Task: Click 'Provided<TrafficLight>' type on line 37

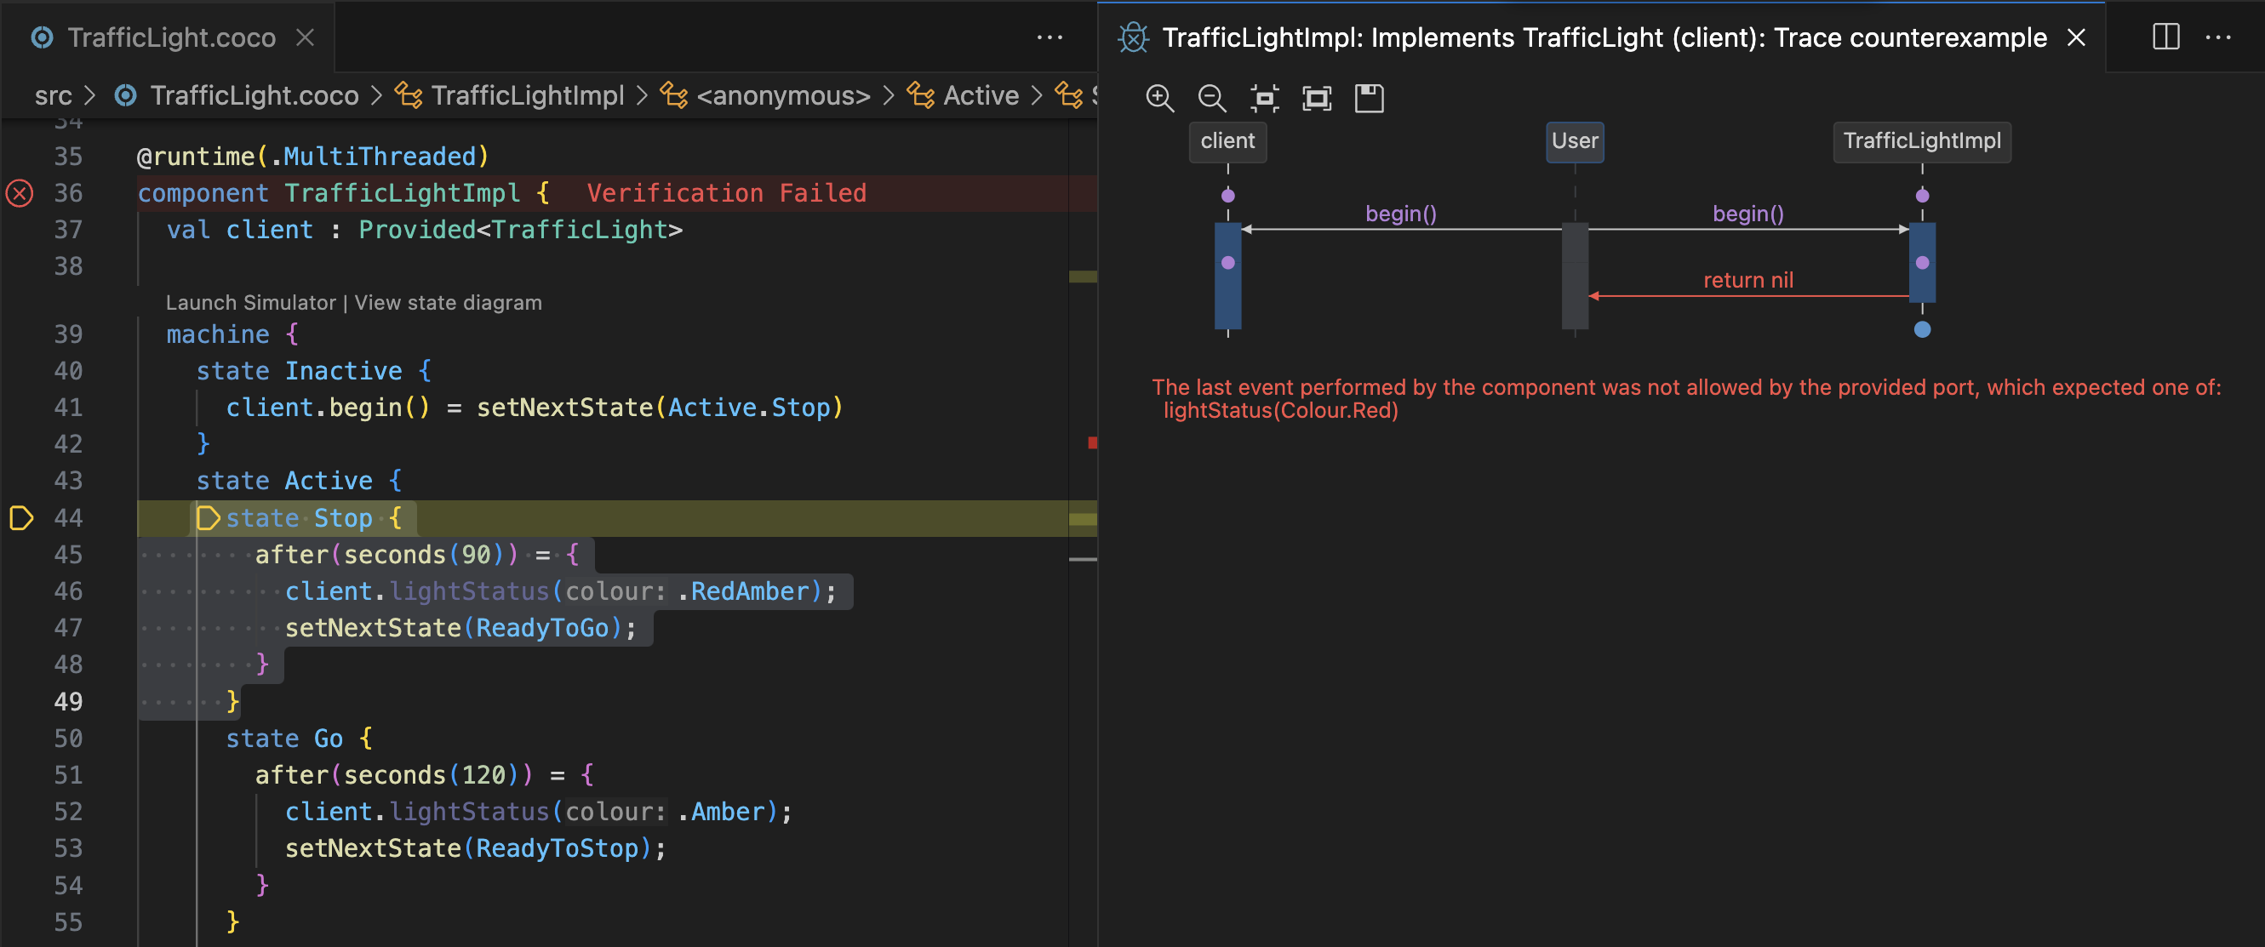Action: [521, 231]
